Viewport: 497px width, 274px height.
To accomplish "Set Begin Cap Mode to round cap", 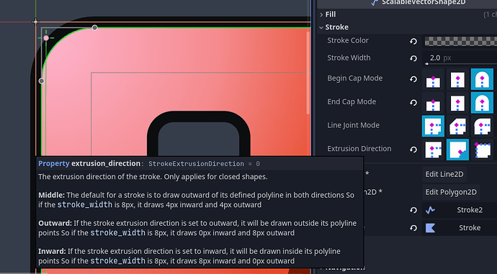I will (x=482, y=79).
